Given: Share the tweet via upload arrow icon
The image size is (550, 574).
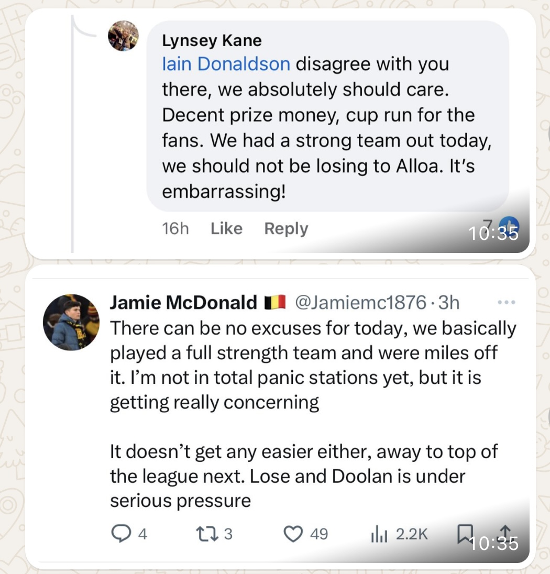Looking at the screenshot, I should 505,533.
